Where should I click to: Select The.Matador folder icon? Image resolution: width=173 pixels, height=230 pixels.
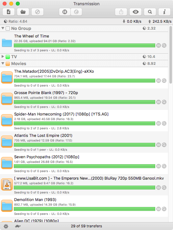point(7,77)
